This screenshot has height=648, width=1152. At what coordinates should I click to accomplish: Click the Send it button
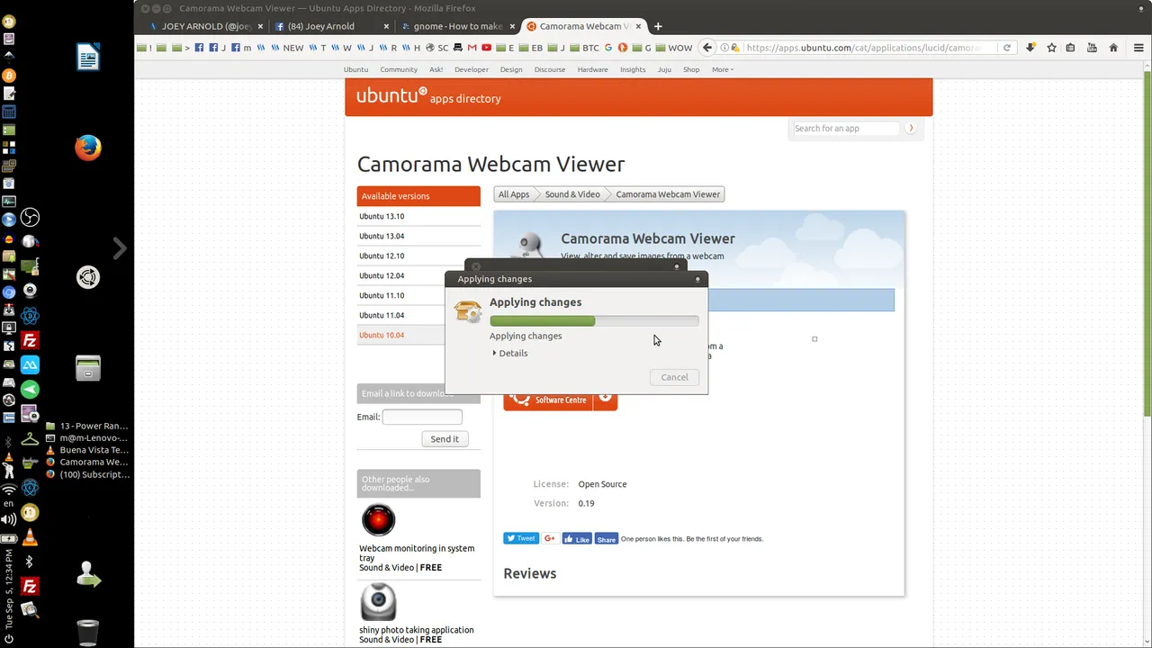coord(445,439)
